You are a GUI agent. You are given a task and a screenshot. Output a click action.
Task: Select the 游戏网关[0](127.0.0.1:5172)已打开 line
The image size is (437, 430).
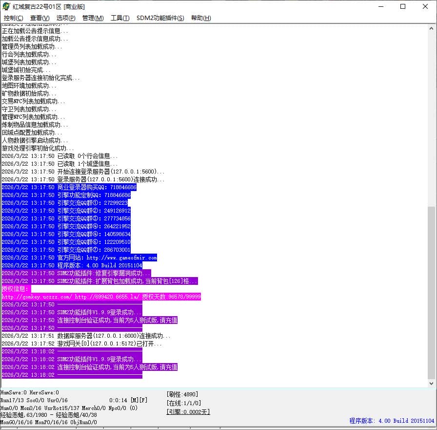(81, 344)
